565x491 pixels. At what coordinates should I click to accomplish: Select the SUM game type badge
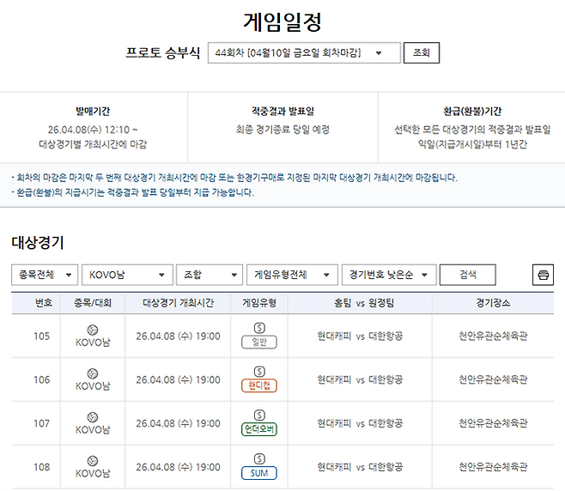point(259,473)
